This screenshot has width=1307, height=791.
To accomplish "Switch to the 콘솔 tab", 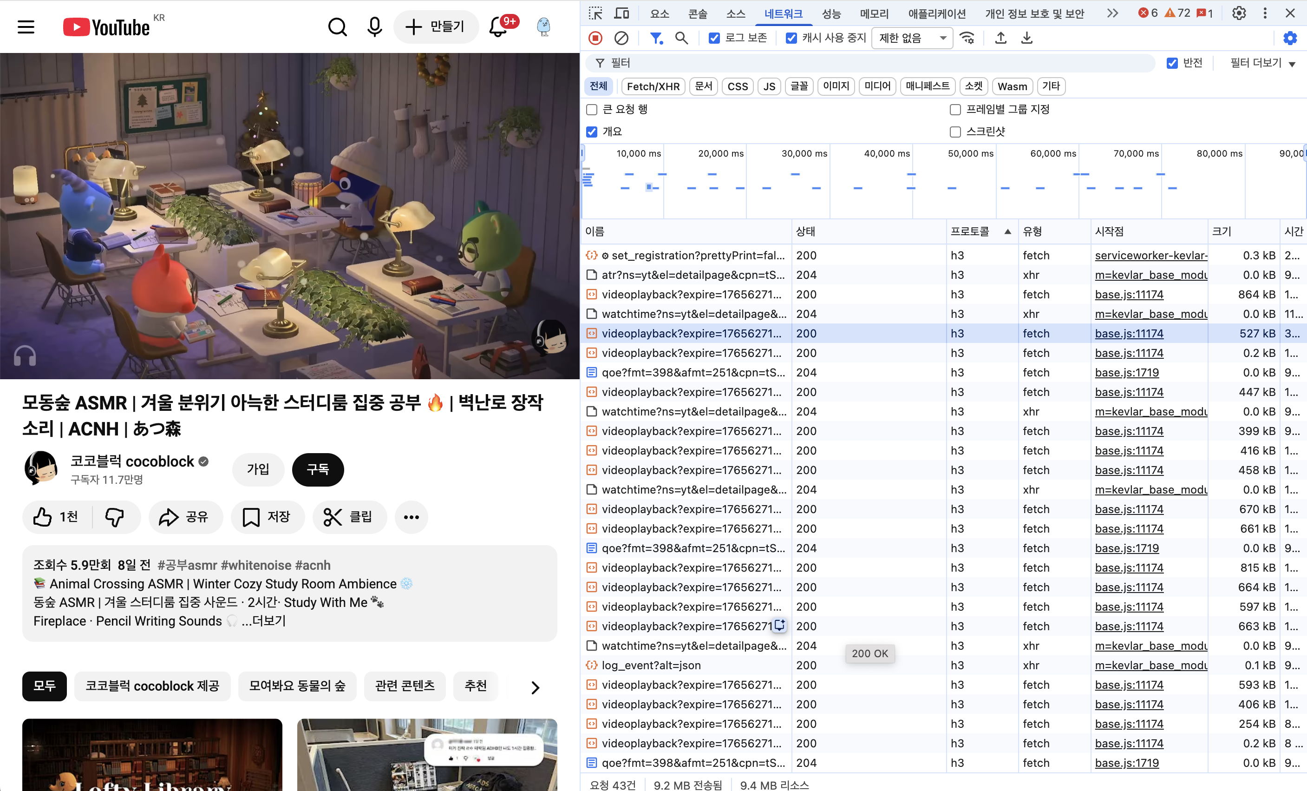I will point(698,14).
